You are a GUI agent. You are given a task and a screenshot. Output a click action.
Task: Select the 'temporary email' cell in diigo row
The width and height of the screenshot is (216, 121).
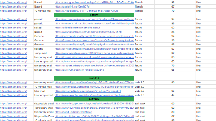tap(44, 82)
